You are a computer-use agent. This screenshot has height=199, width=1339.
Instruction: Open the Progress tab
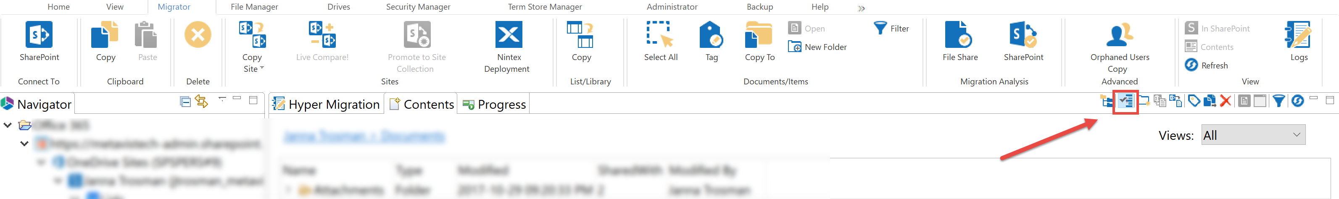point(494,105)
